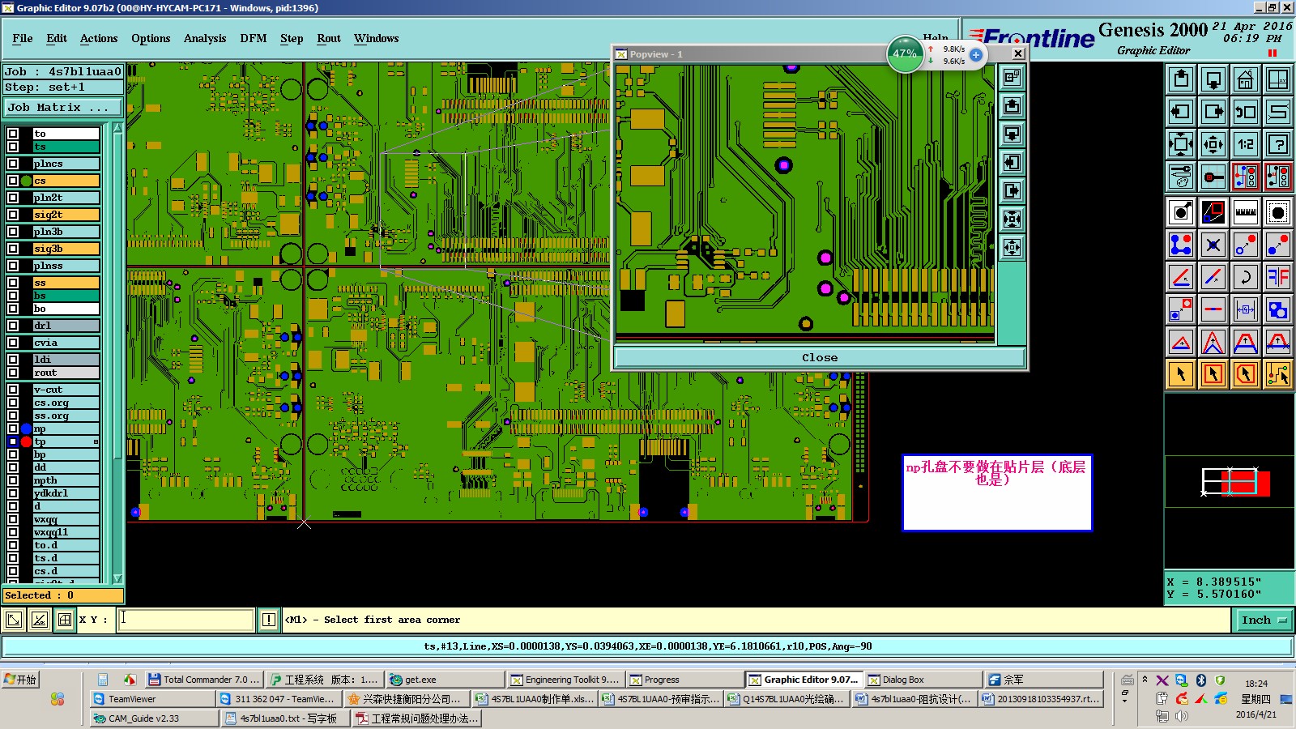Toggle visibility checkbox for layer 'pln3b'
Viewport: 1296px width, 729px height.
(13, 232)
